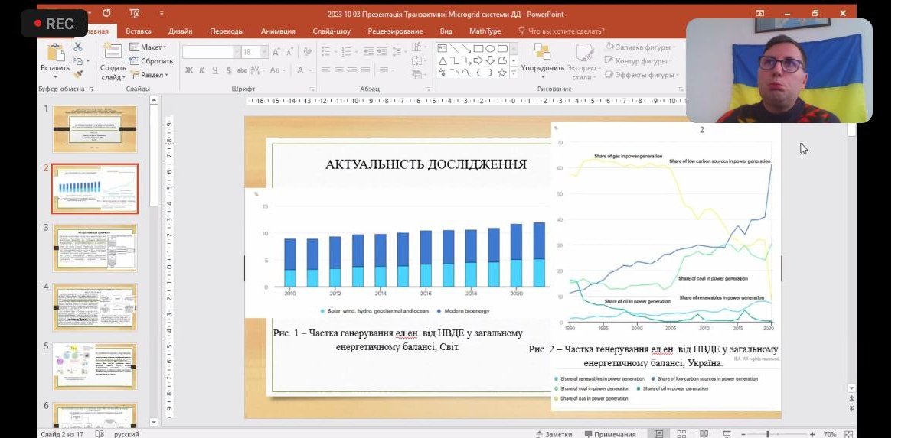Open the Заметки notes pane button
Image resolution: width=908 pixels, height=438 pixels.
pyautogui.click(x=553, y=433)
